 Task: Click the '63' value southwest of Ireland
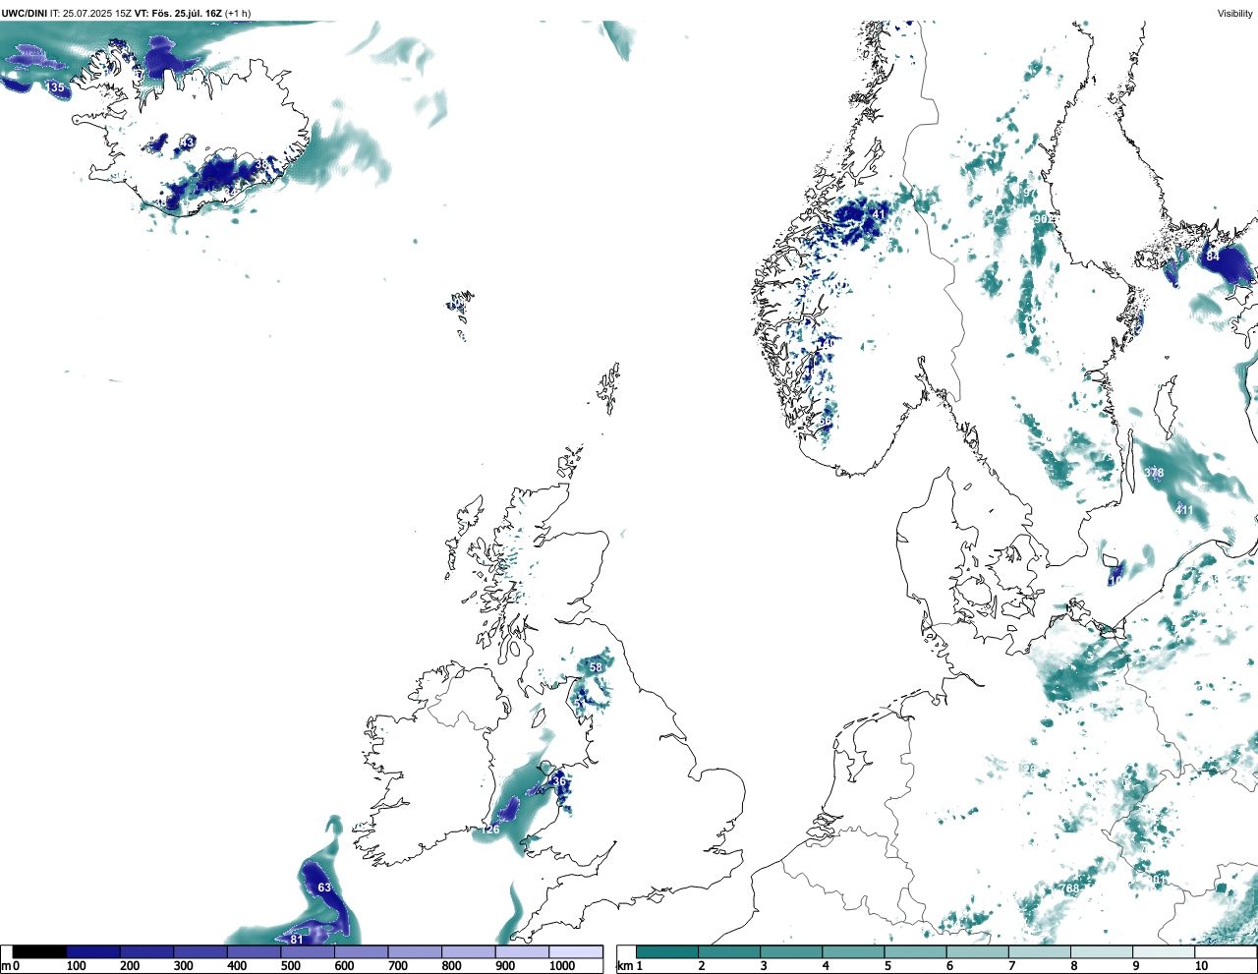(324, 888)
